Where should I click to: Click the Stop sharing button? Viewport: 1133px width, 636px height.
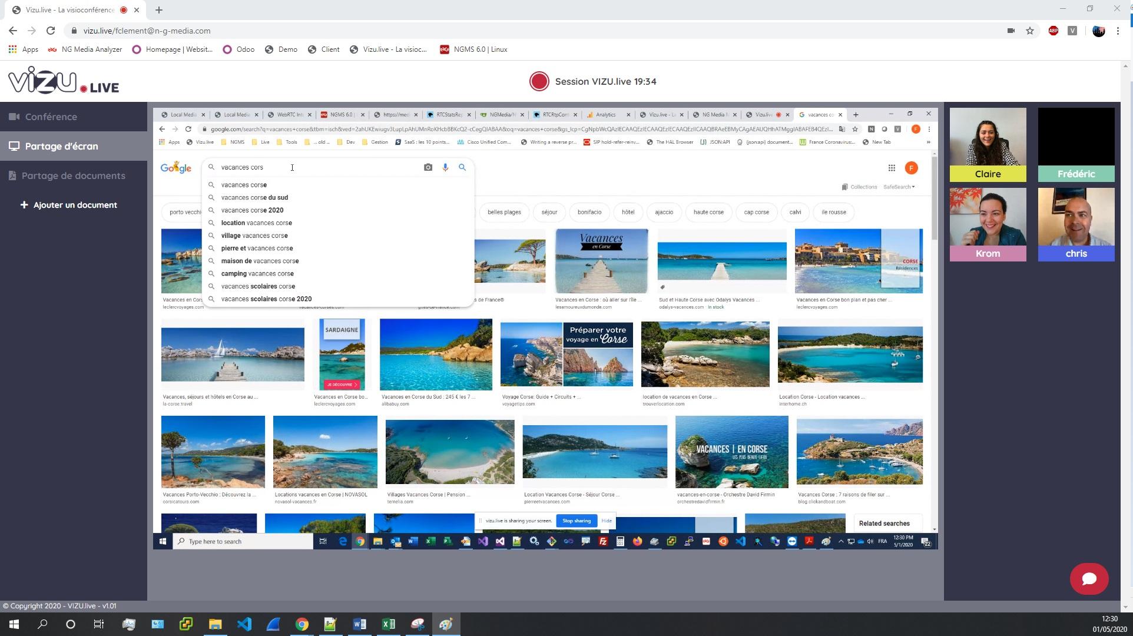pyautogui.click(x=577, y=521)
